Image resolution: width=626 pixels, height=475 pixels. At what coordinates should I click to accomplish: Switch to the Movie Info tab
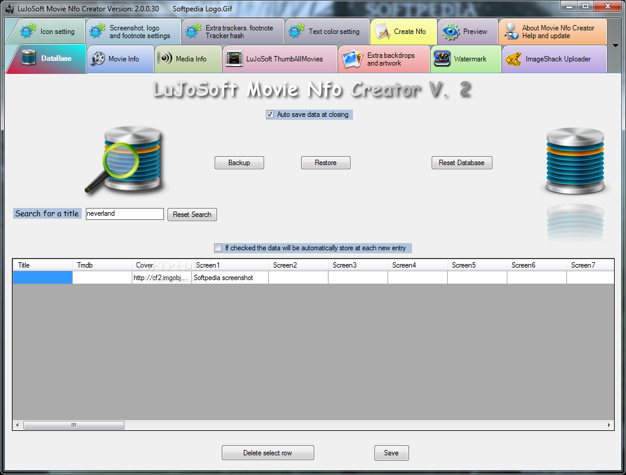coord(120,59)
